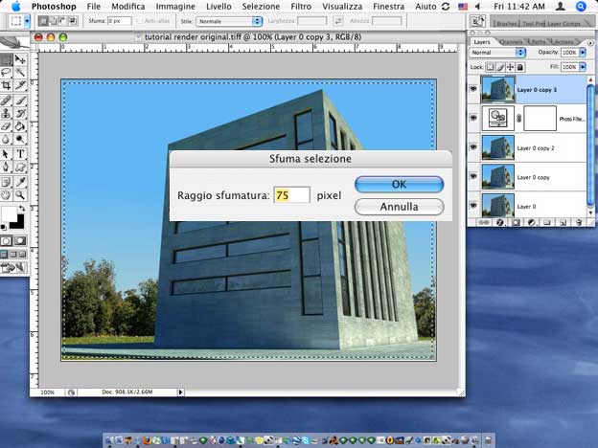598x448 pixels.
Task: Hide Layer 0 copy 3 visibility eye
Action: click(474, 88)
